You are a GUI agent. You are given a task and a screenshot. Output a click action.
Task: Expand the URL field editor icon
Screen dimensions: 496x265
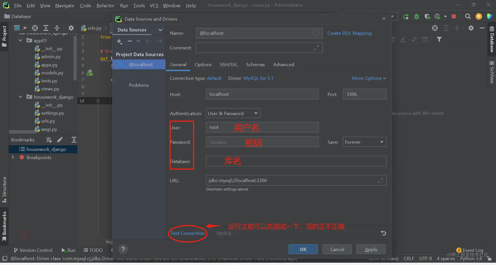pos(380,181)
